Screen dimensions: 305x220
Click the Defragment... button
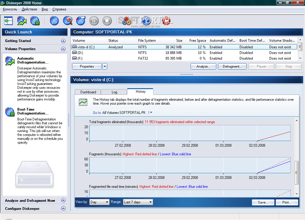pos(232,66)
